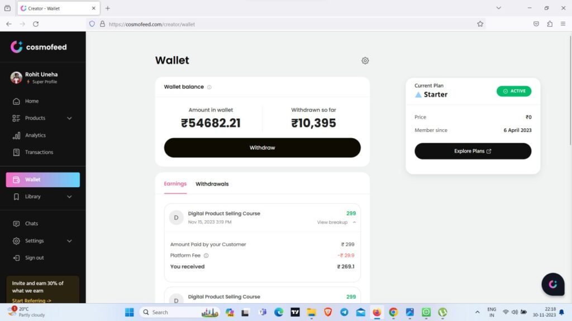
Task: Expand the Library sidebar menu
Action: click(69, 197)
